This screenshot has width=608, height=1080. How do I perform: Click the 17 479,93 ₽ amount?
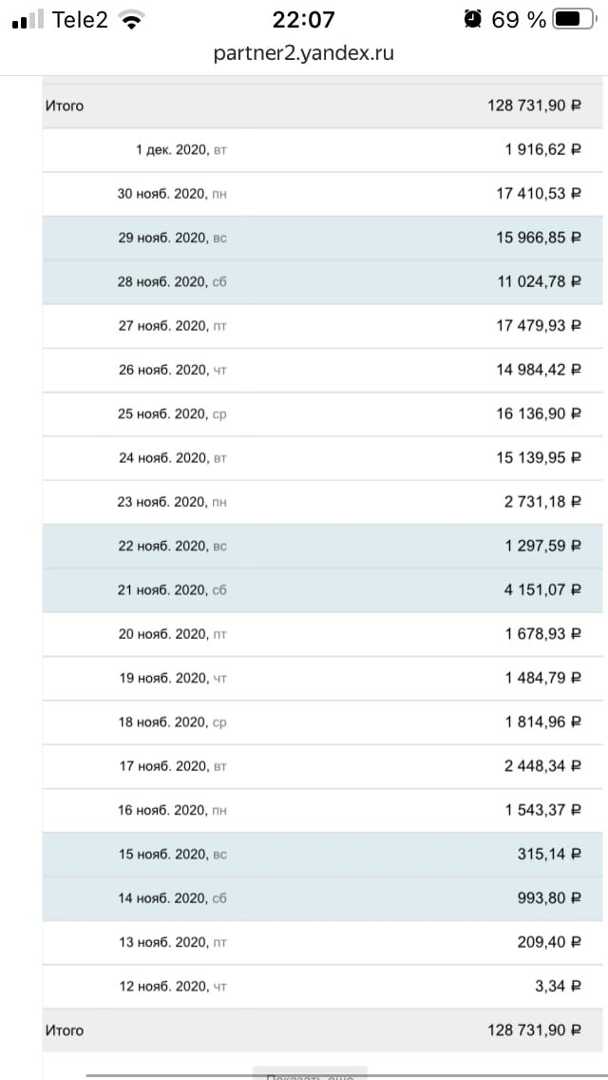coord(538,325)
